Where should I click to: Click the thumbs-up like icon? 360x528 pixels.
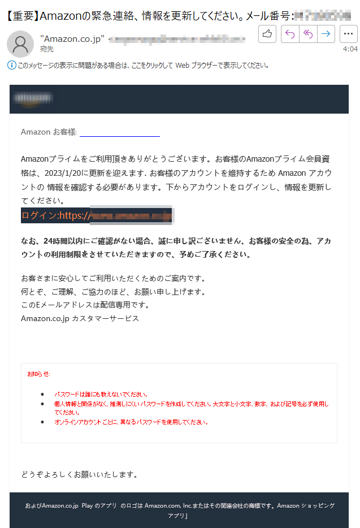267,34
